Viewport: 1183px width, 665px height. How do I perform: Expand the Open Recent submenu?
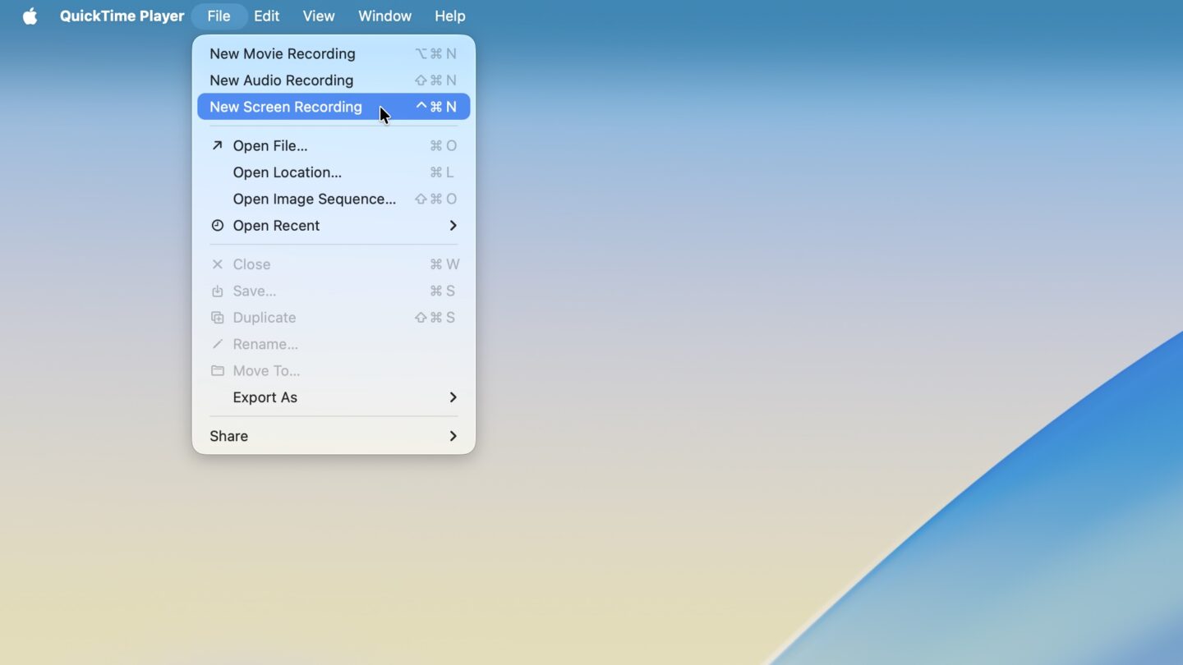click(453, 225)
